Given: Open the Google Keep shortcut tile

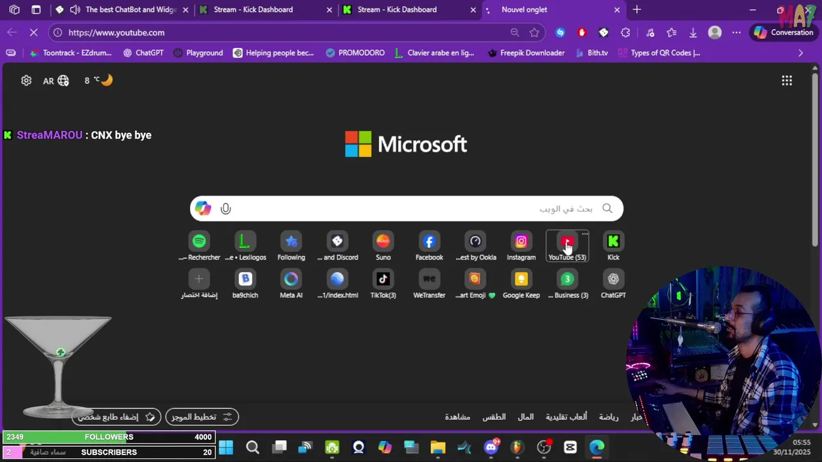Looking at the screenshot, I should tap(521, 285).
